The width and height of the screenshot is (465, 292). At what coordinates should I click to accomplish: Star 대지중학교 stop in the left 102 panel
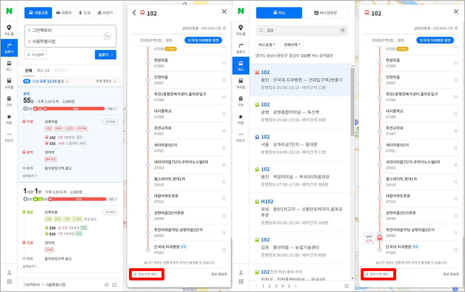(224, 114)
